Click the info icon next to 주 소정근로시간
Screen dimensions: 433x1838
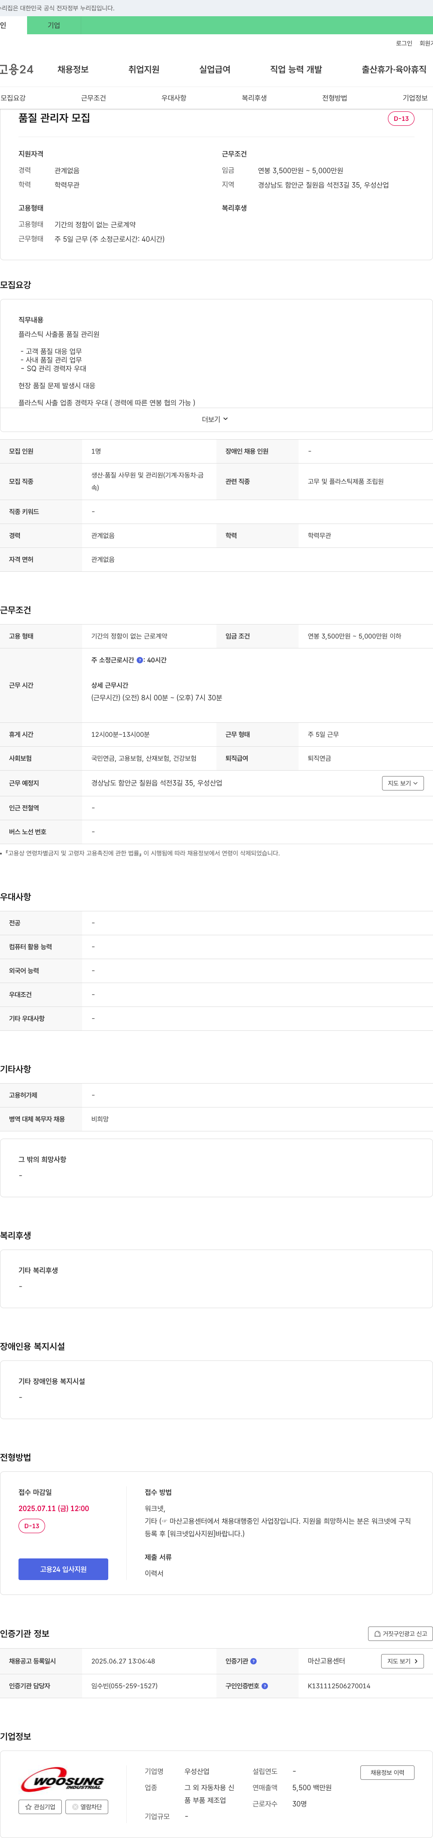[x=140, y=660]
